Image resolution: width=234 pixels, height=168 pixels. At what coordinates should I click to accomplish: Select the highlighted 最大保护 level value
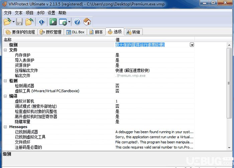click(140, 45)
